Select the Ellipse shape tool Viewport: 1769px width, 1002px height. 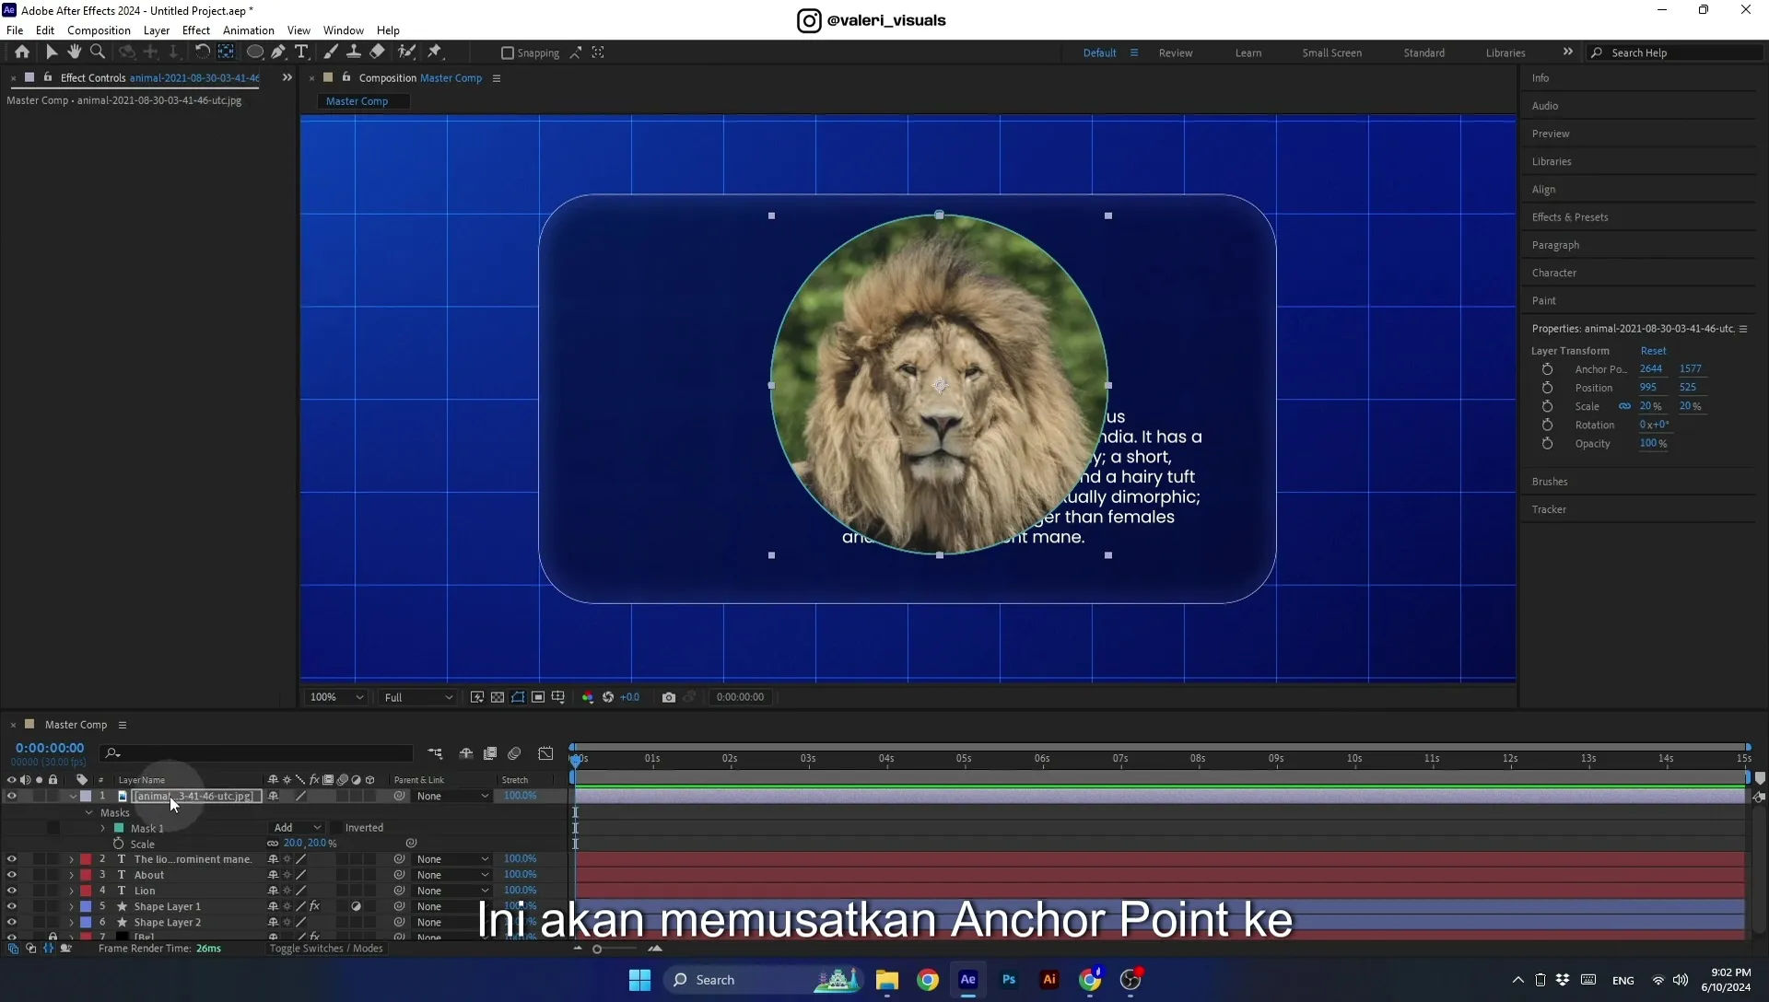254,52
